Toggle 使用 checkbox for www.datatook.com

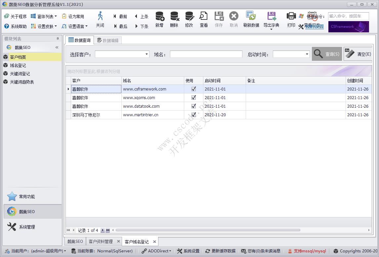pos(193,106)
